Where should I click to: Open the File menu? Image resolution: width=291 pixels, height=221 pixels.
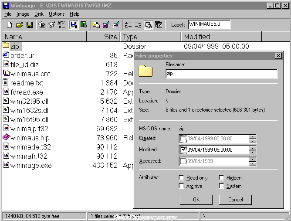pos(8,14)
